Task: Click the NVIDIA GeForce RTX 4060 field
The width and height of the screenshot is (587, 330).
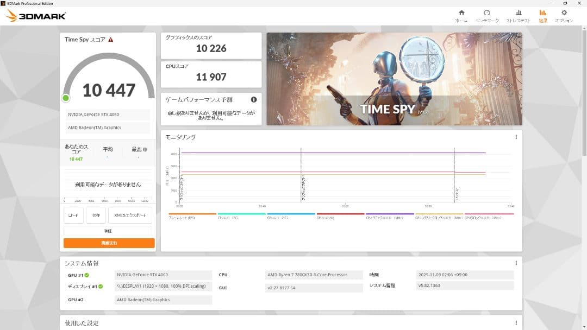Action: pos(108,114)
